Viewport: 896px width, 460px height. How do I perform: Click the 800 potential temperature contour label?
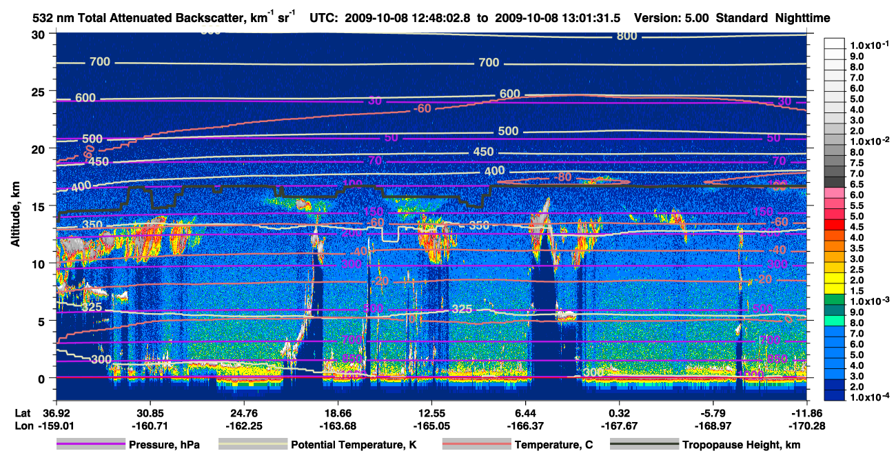[627, 35]
